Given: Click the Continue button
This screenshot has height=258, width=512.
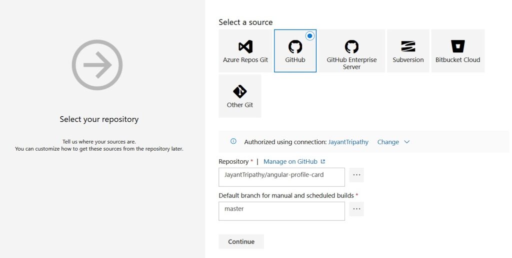Looking at the screenshot, I should [x=241, y=242].
